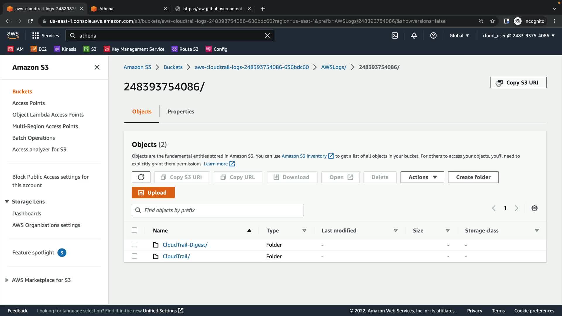Open the AWS support help icon

(x=433, y=35)
